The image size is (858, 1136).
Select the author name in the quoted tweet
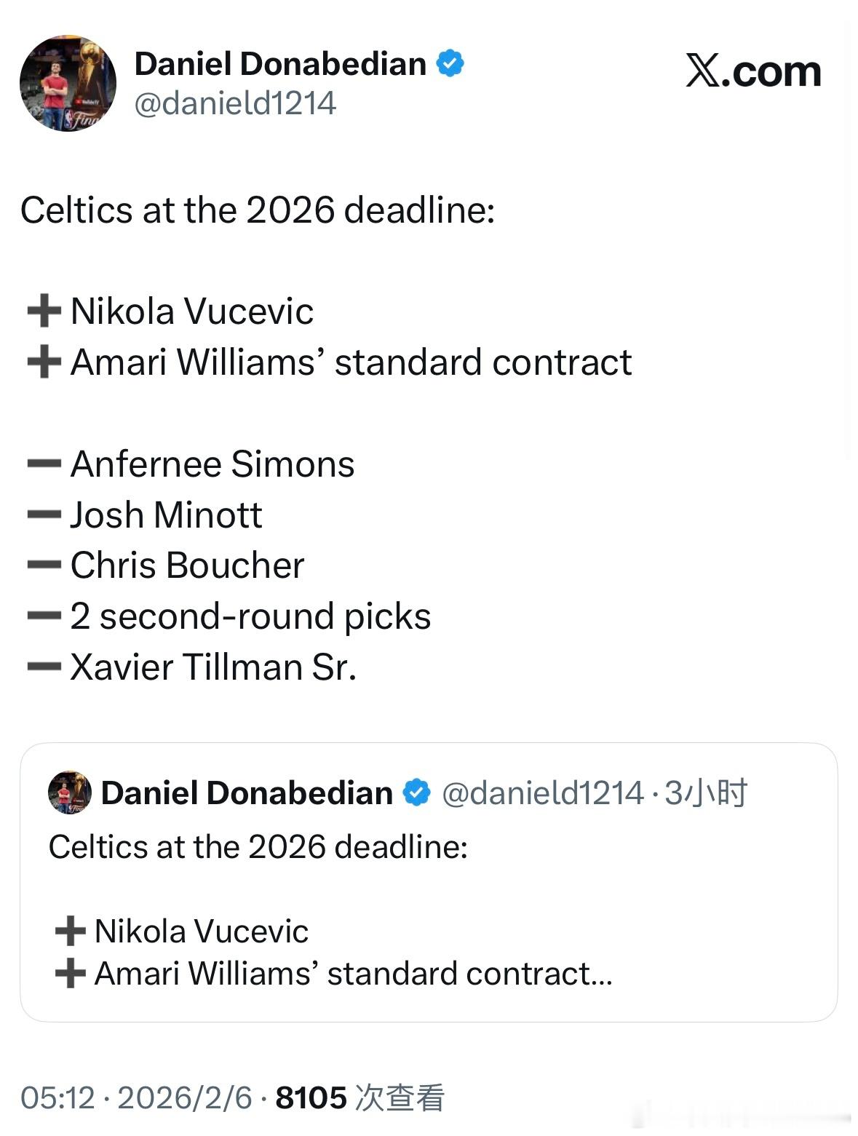click(247, 793)
